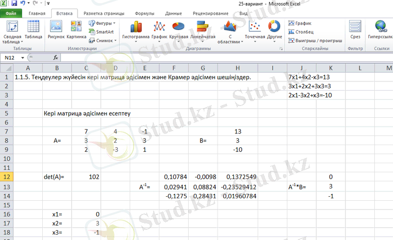393x240 pixels.
Task: Insert a Гиперссылка hyperlink
Action: [380, 29]
